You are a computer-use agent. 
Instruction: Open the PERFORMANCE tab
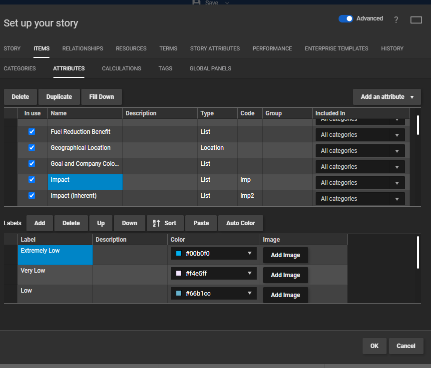272,48
